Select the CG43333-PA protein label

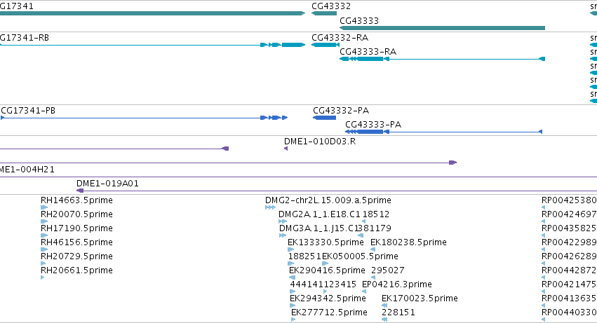pyautogui.click(x=373, y=125)
